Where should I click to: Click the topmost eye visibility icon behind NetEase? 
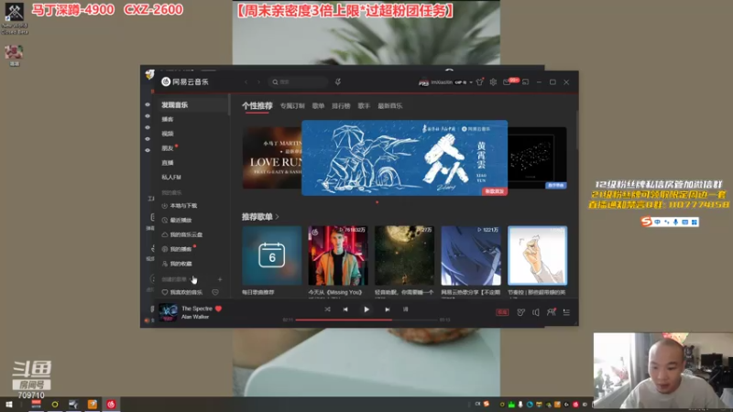tap(148, 105)
